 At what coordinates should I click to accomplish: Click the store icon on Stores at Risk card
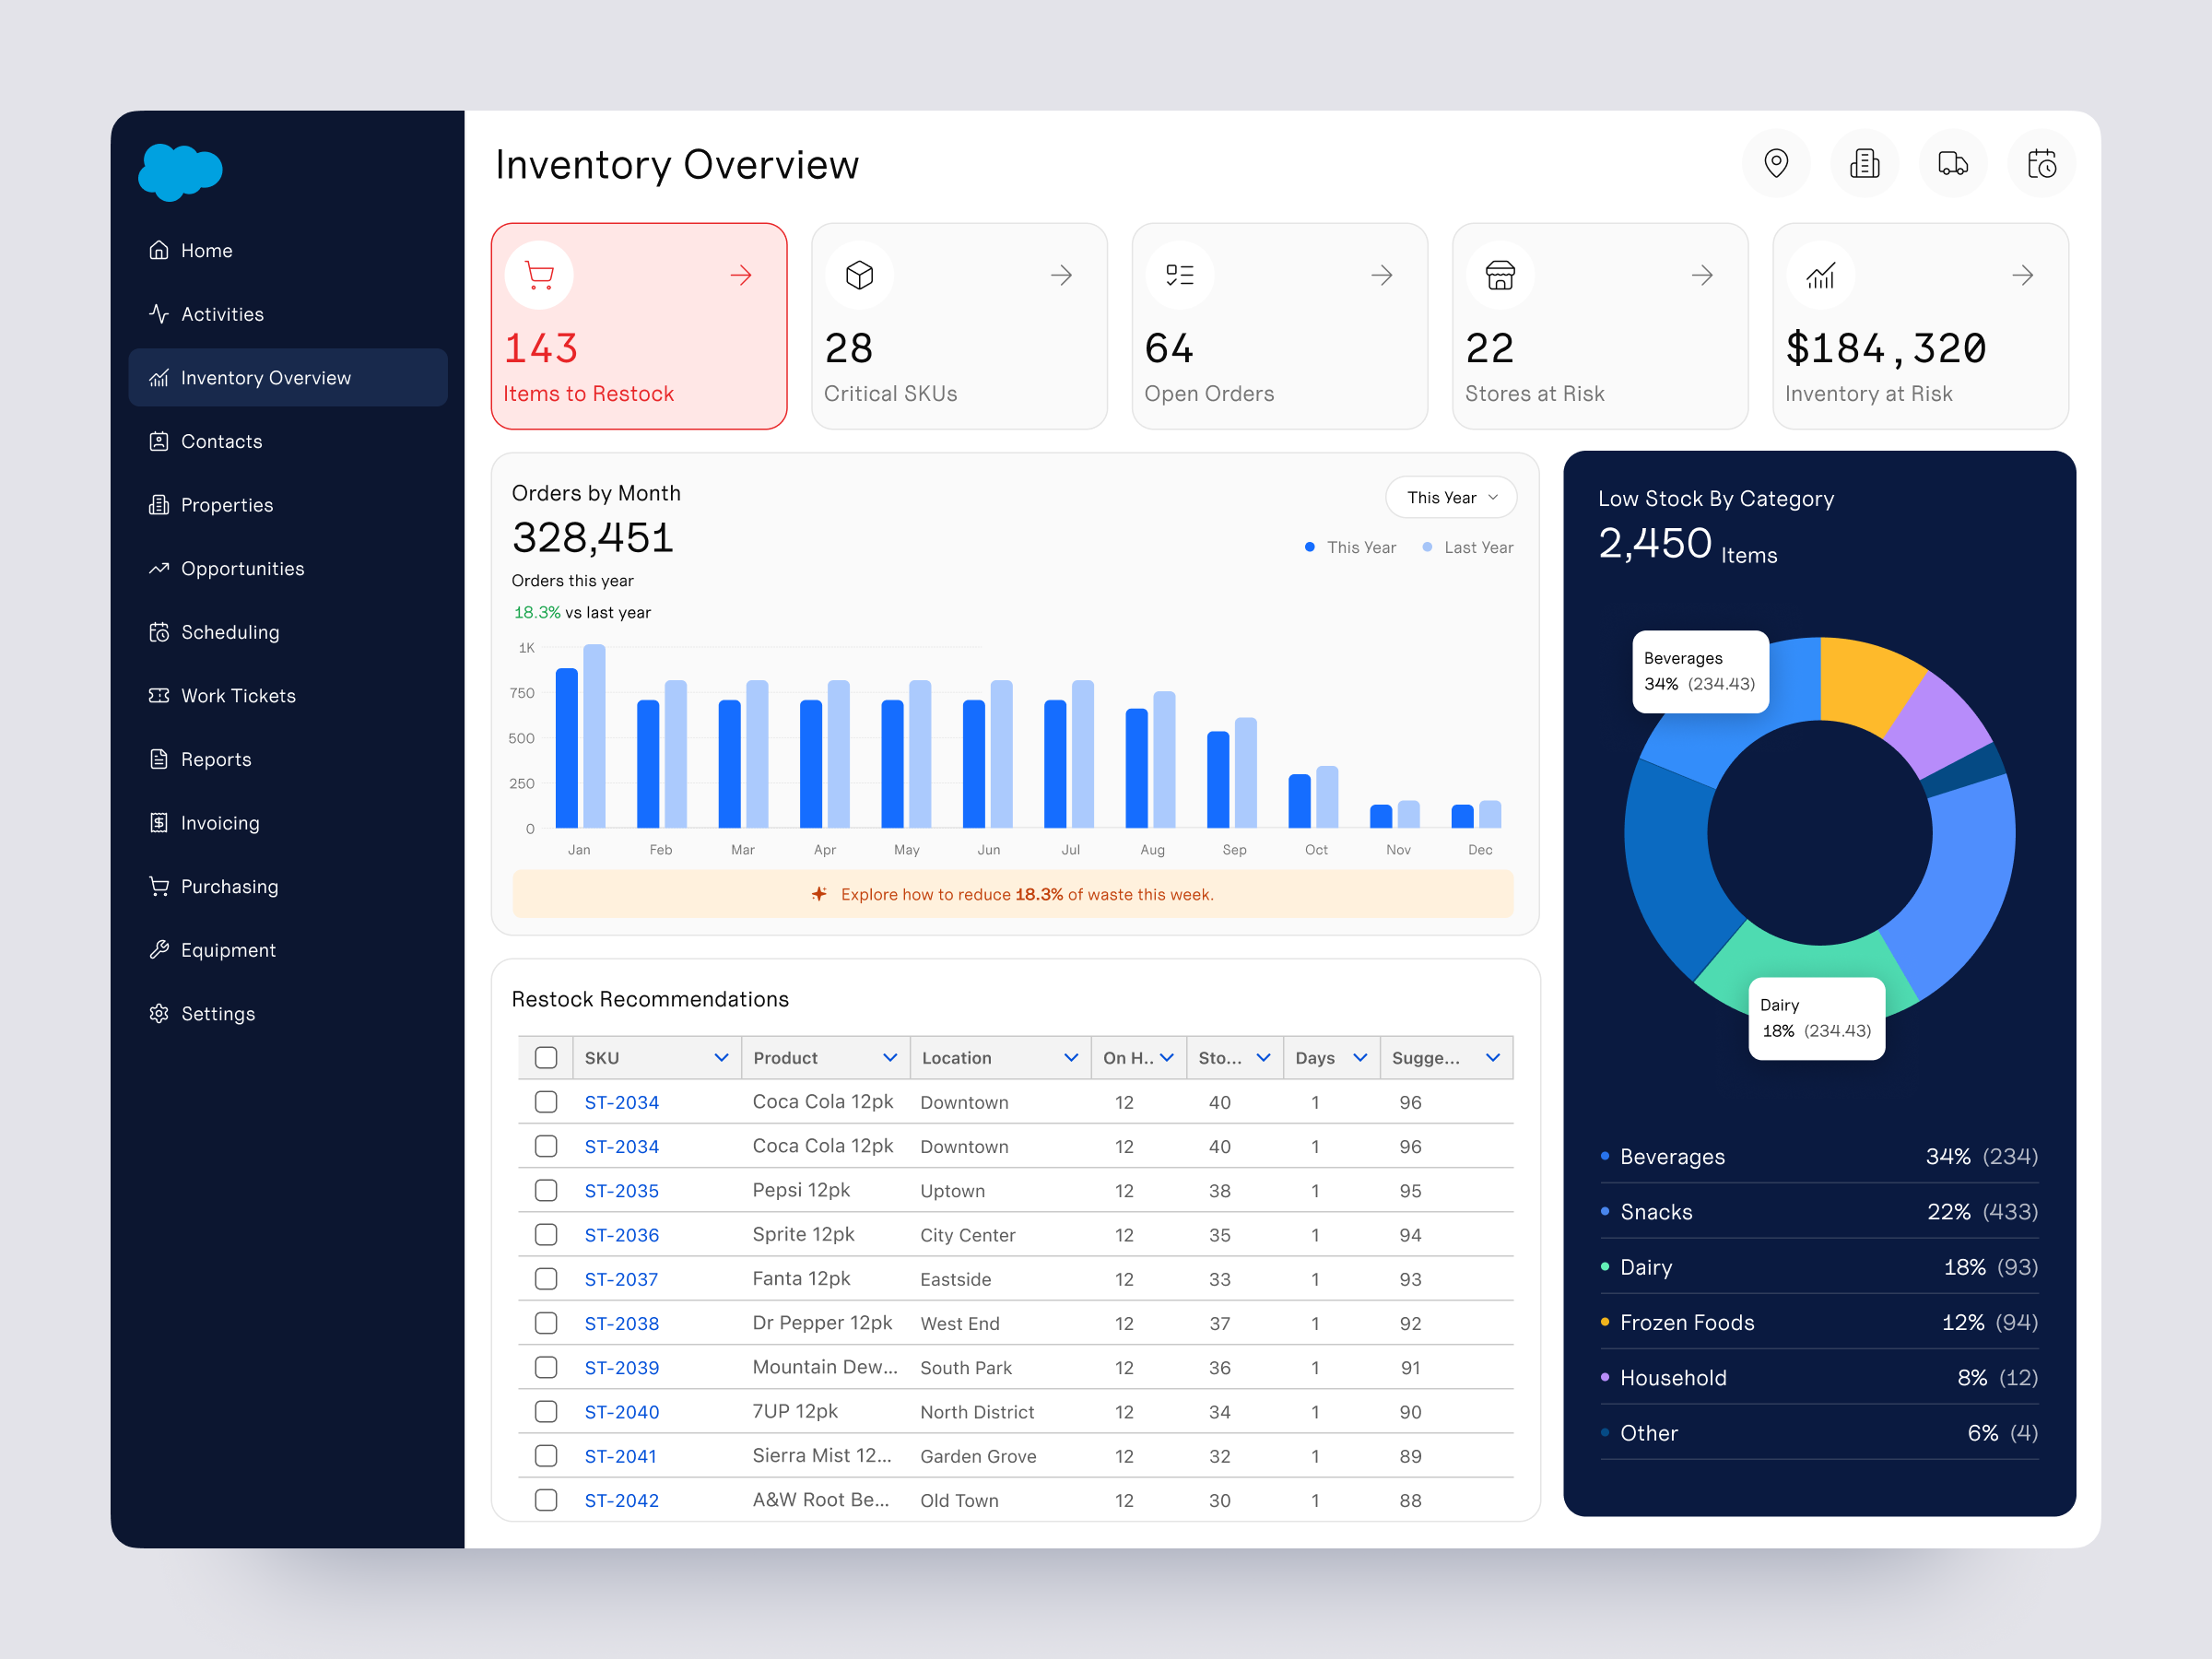1500,275
